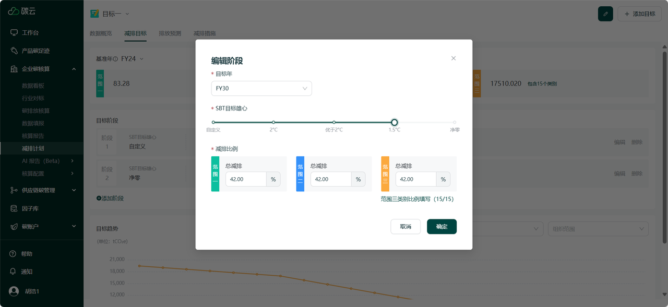Viewport: 668px width, 307px height.
Task: Click the 范围一 总减排 percentage input field
Action: [x=246, y=179]
